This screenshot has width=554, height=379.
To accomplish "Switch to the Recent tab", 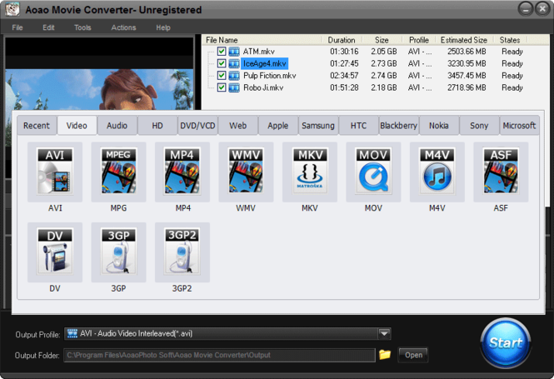I will (x=37, y=126).
